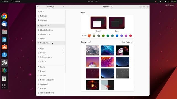Viewport: 177px width, 99px height.
Task: Open Power settings
Action: tap(51, 71)
